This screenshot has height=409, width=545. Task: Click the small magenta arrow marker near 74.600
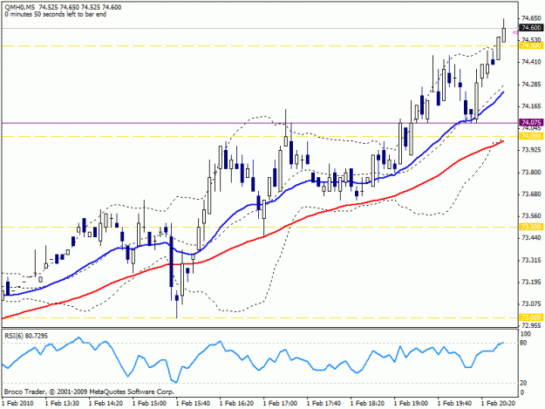tap(515, 32)
